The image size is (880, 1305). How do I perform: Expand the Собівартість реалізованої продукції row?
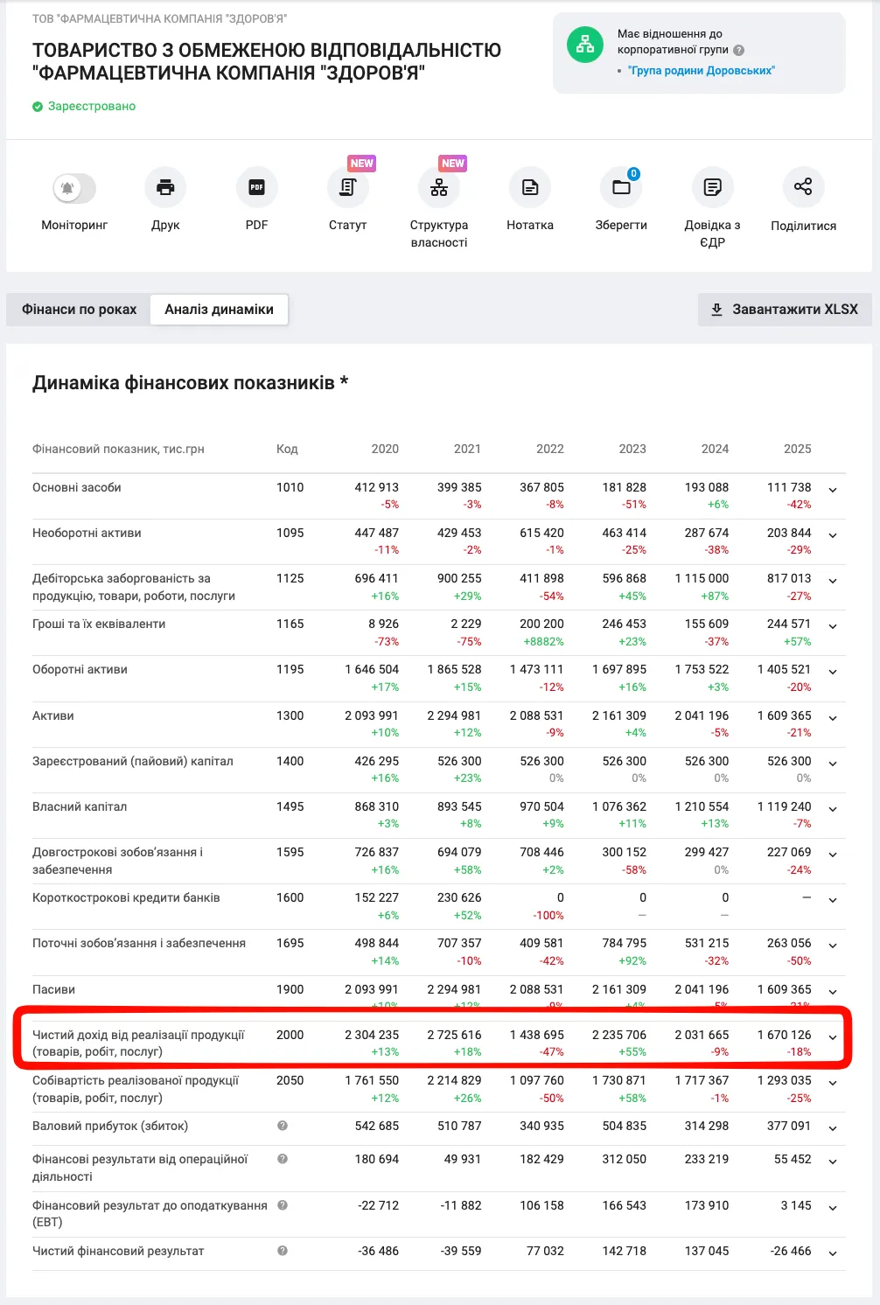pyautogui.click(x=833, y=1083)
